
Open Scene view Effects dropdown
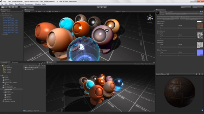click(57, 11)
